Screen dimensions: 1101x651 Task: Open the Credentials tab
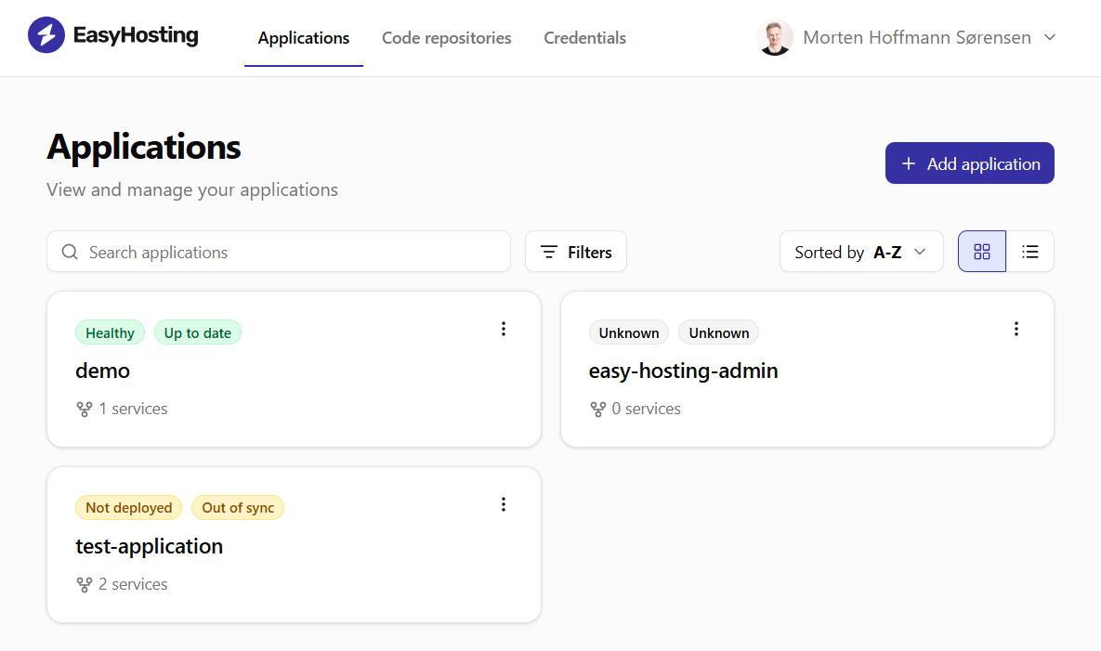584,38
